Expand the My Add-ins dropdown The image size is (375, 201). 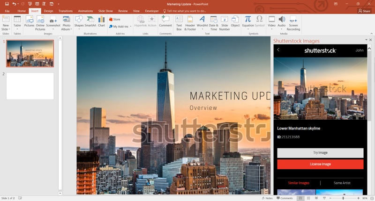pos(131,27)
